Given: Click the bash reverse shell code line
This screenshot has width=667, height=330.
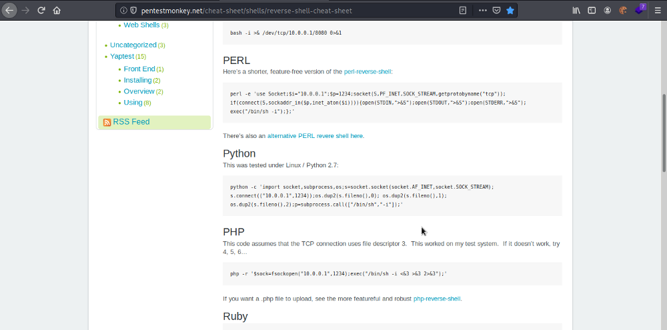Looking at the screenshot, I should pos(286,33).
